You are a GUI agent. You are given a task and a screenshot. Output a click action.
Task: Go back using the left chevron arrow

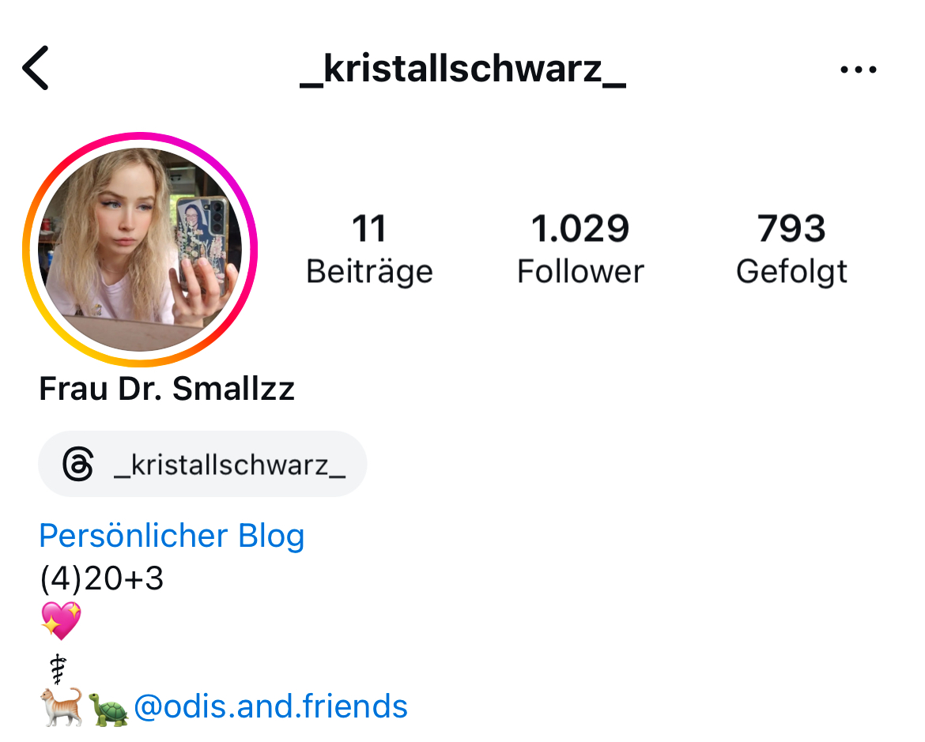click(36, 68)
